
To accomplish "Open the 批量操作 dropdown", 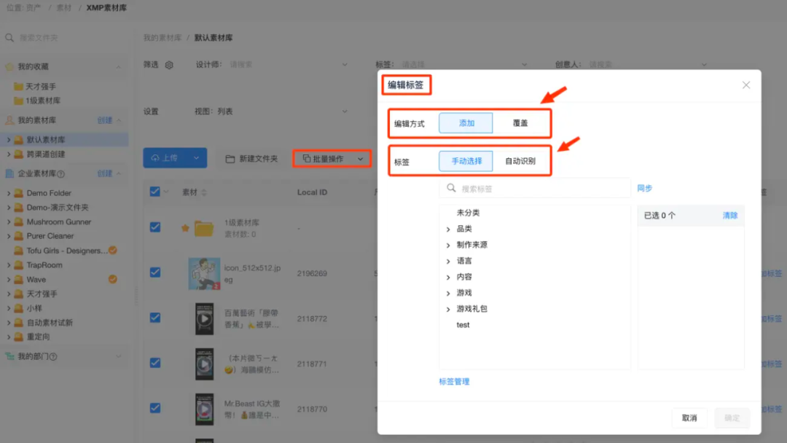I will pos(332,157).
